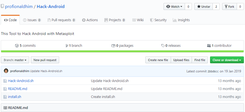The image size is (245, 112).
Task: Click the green language bar
Action: click(122, 51)
